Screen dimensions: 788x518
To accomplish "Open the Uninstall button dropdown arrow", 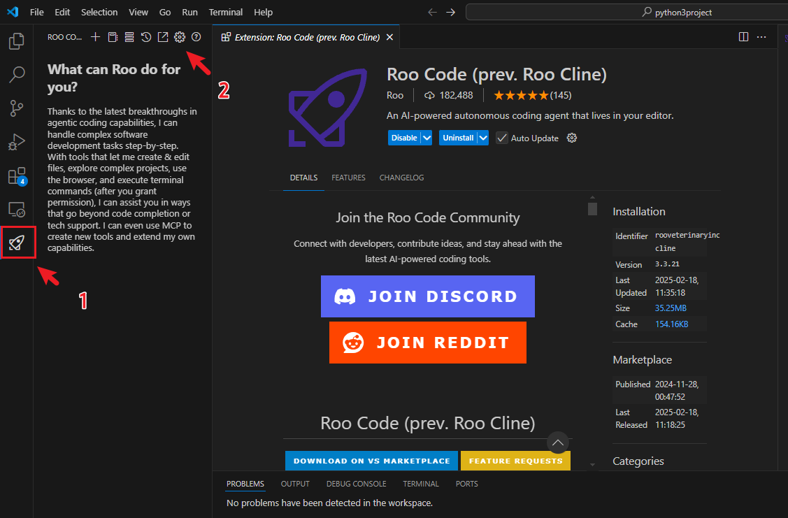I will 483,138.
